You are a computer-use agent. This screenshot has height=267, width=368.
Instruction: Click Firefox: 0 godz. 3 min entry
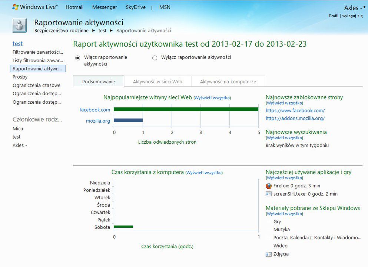[x=296, y=186]
